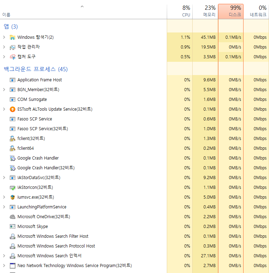Expand Neo Network Technology Windows Service Program
The width and height of the screenshot is (269, 273).
pyautogui.click(x=4, y=266)
